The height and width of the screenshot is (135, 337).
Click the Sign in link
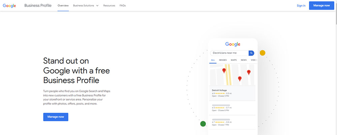(x=301, y=6)
